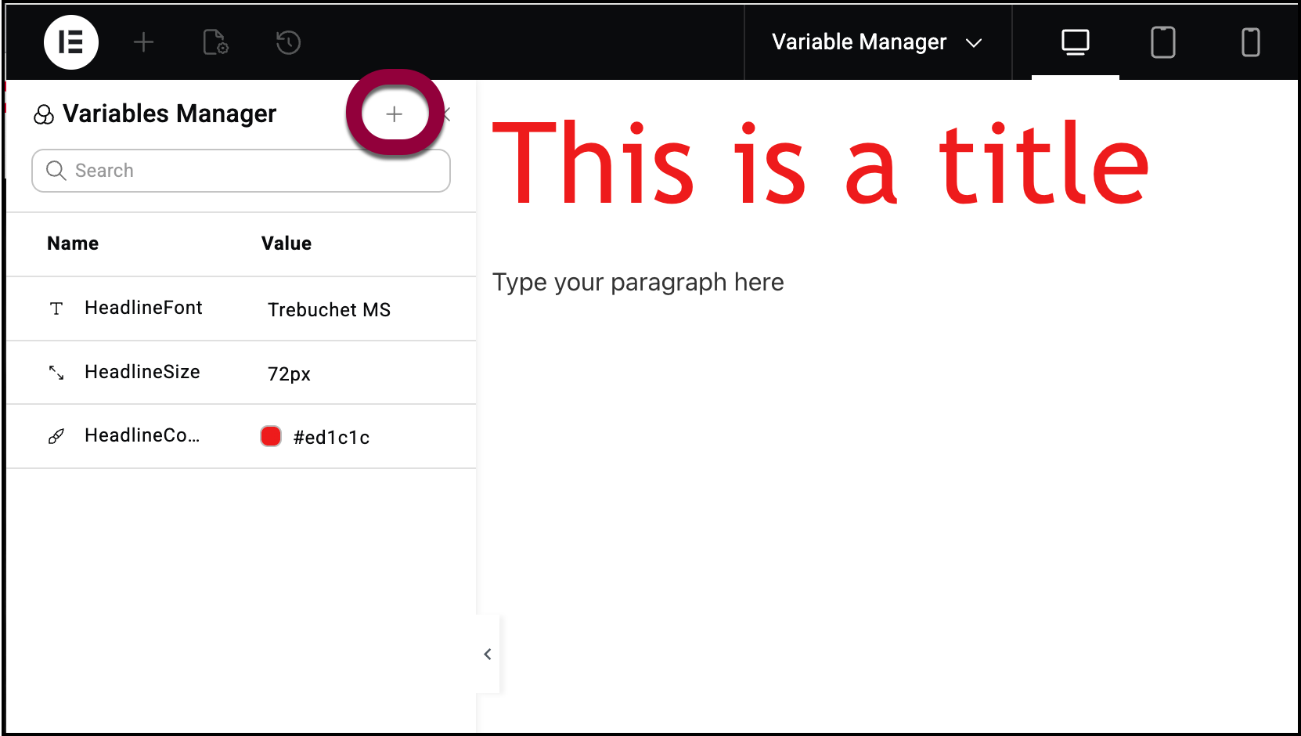Open the Variable Manager dropdown
The height and width of the screenshot is (736, 1301).
tap(877, 42)
